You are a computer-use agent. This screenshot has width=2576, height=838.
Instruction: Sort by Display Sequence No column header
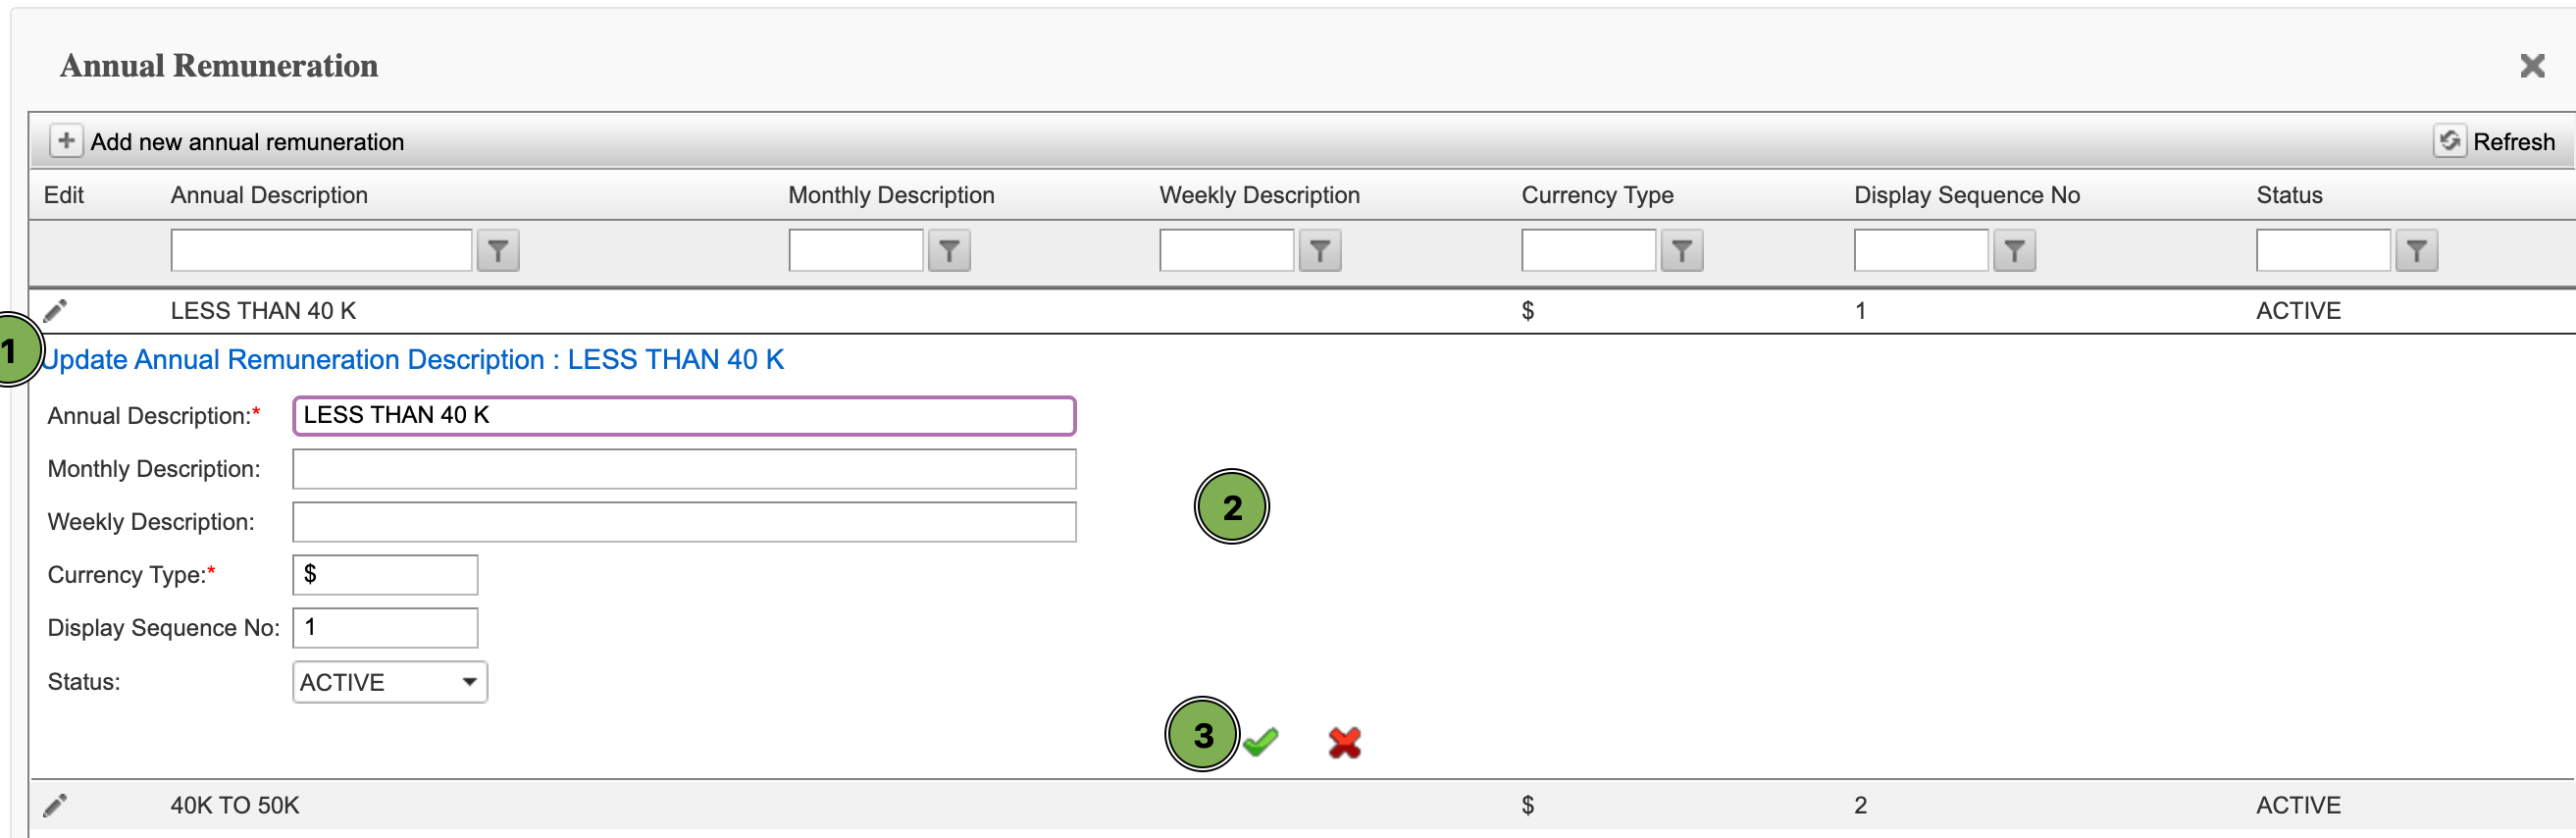click(1967, 195)
